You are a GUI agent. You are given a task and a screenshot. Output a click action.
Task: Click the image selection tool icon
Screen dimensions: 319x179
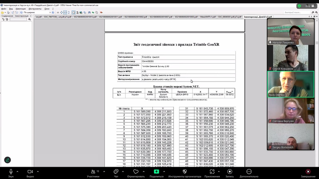pos(81,12)
